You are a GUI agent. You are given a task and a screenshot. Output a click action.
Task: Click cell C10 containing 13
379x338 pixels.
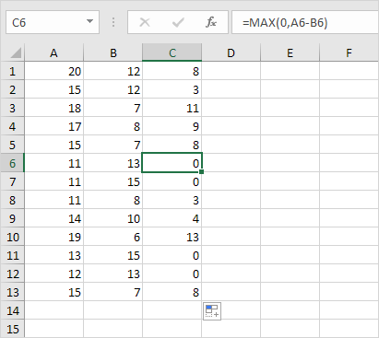point(172,237)
